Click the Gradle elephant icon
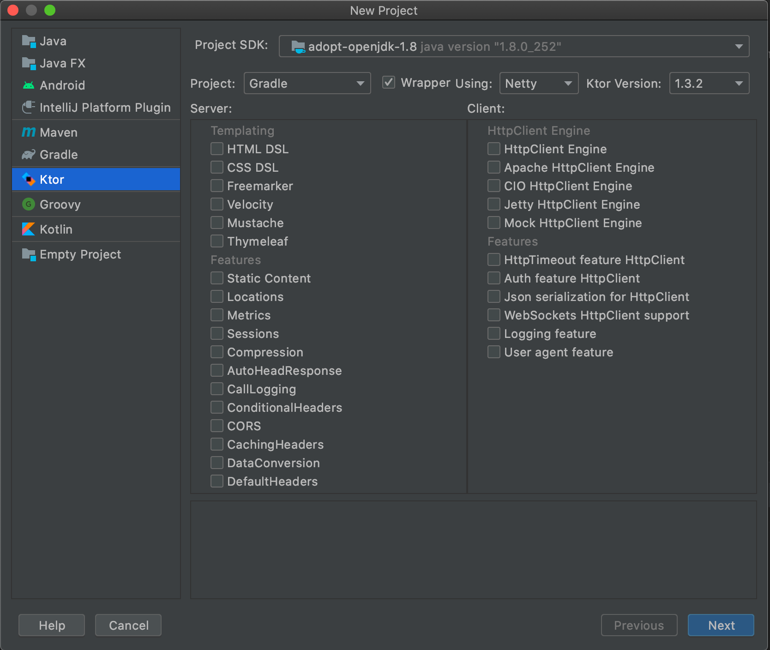The width and height of the screenshot is (770, 650). click(x=29, y=155)
